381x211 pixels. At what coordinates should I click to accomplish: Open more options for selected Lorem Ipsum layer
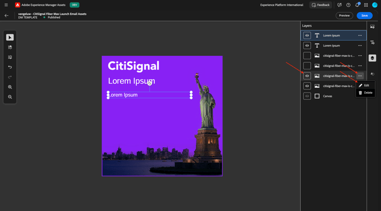point(360,36)
